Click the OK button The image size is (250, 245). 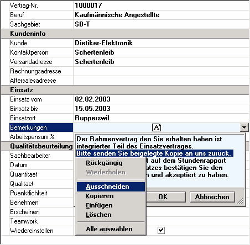tap(165, 197)
